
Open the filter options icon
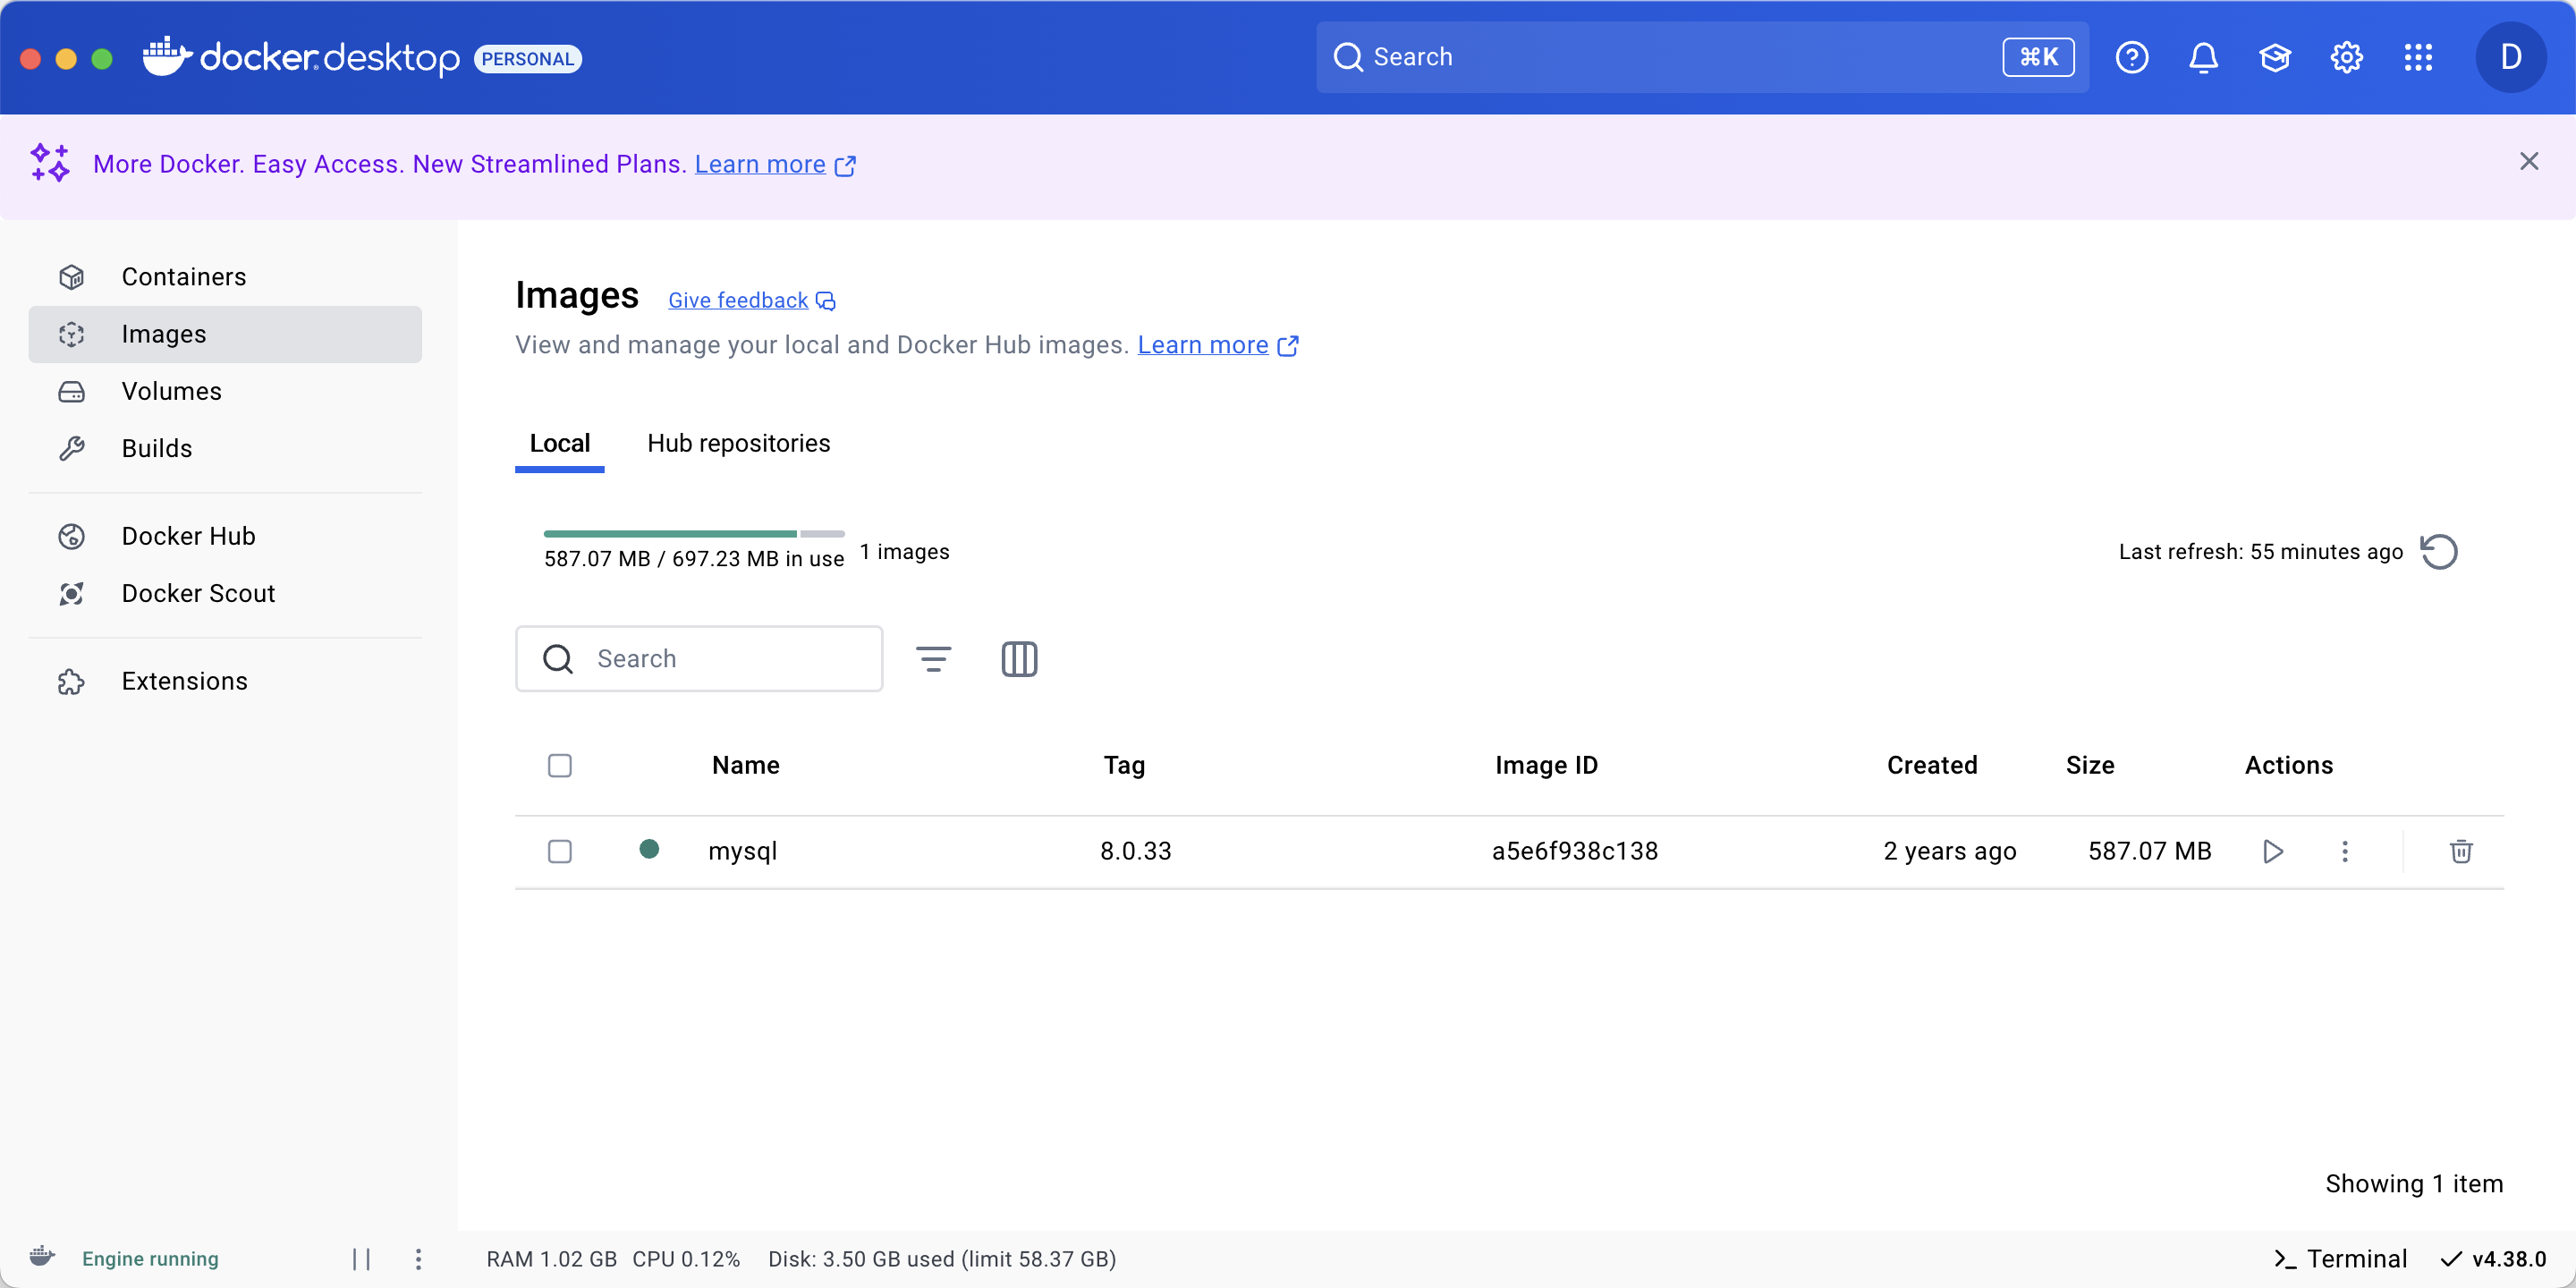coord(933,659)
